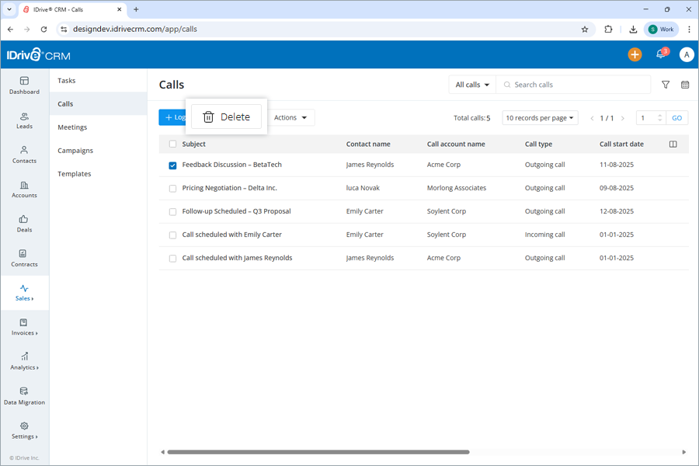
Task: Open notifications bell in the top bar
Action: 660,54
